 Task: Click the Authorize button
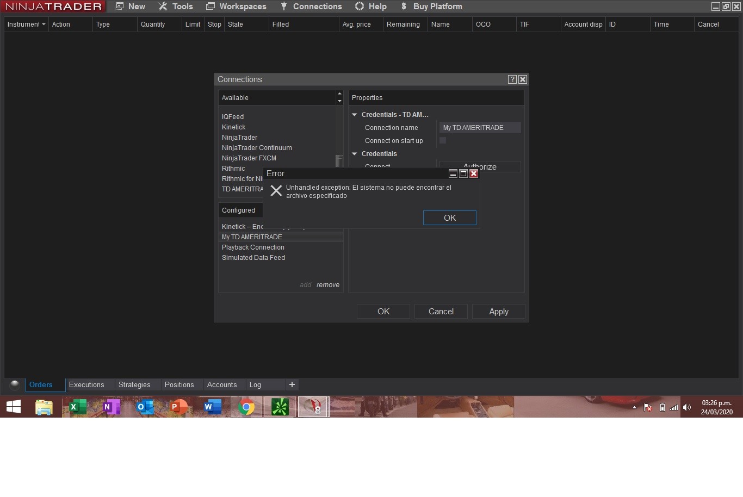[x=480, y=166]
